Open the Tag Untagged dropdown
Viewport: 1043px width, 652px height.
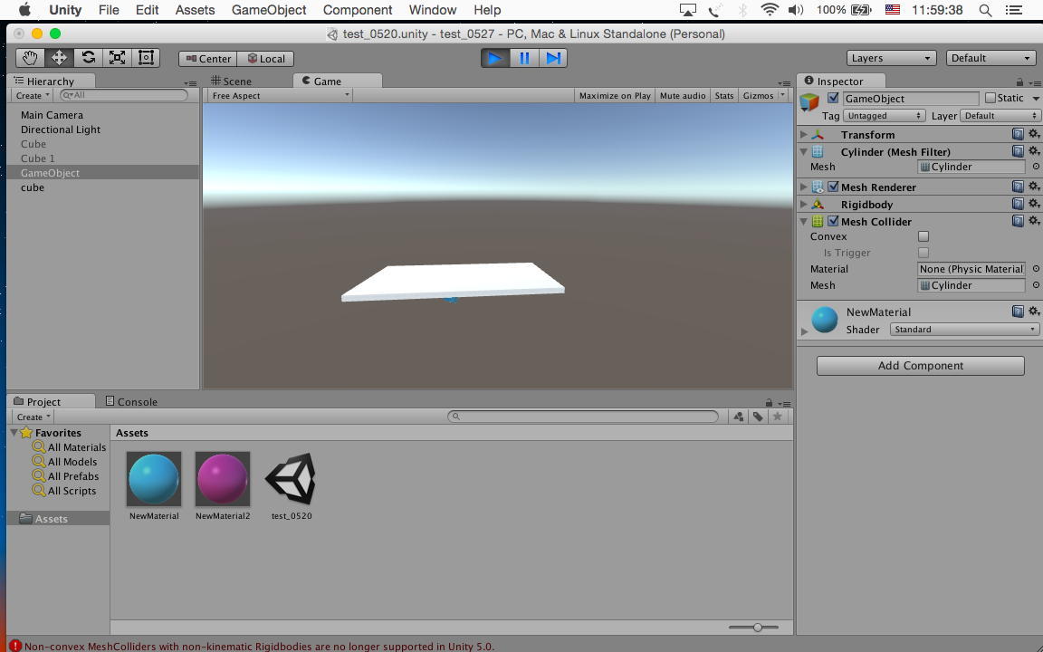coord(884,116)
